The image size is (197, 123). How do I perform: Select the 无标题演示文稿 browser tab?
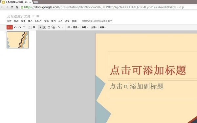(x=16, y=2)
